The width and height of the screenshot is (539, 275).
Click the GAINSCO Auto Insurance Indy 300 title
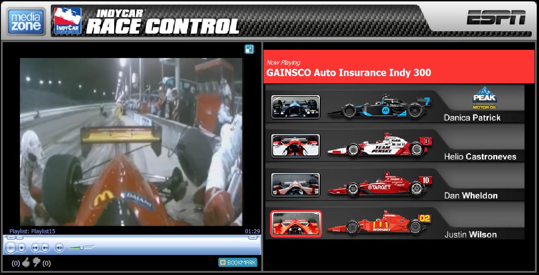coord(349,72)
